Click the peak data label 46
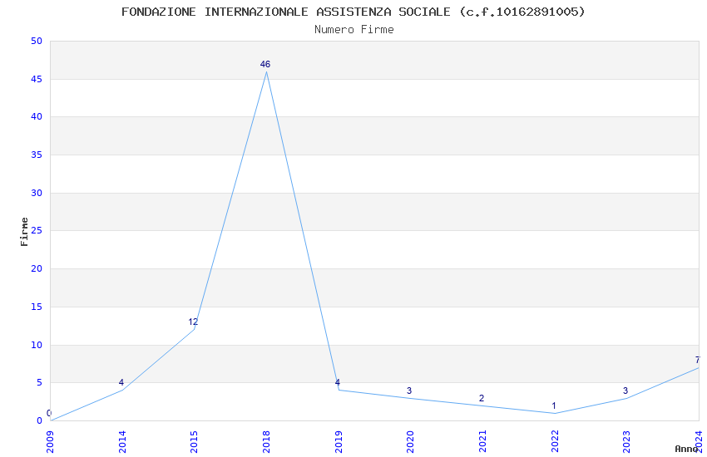 click(265, 64)
